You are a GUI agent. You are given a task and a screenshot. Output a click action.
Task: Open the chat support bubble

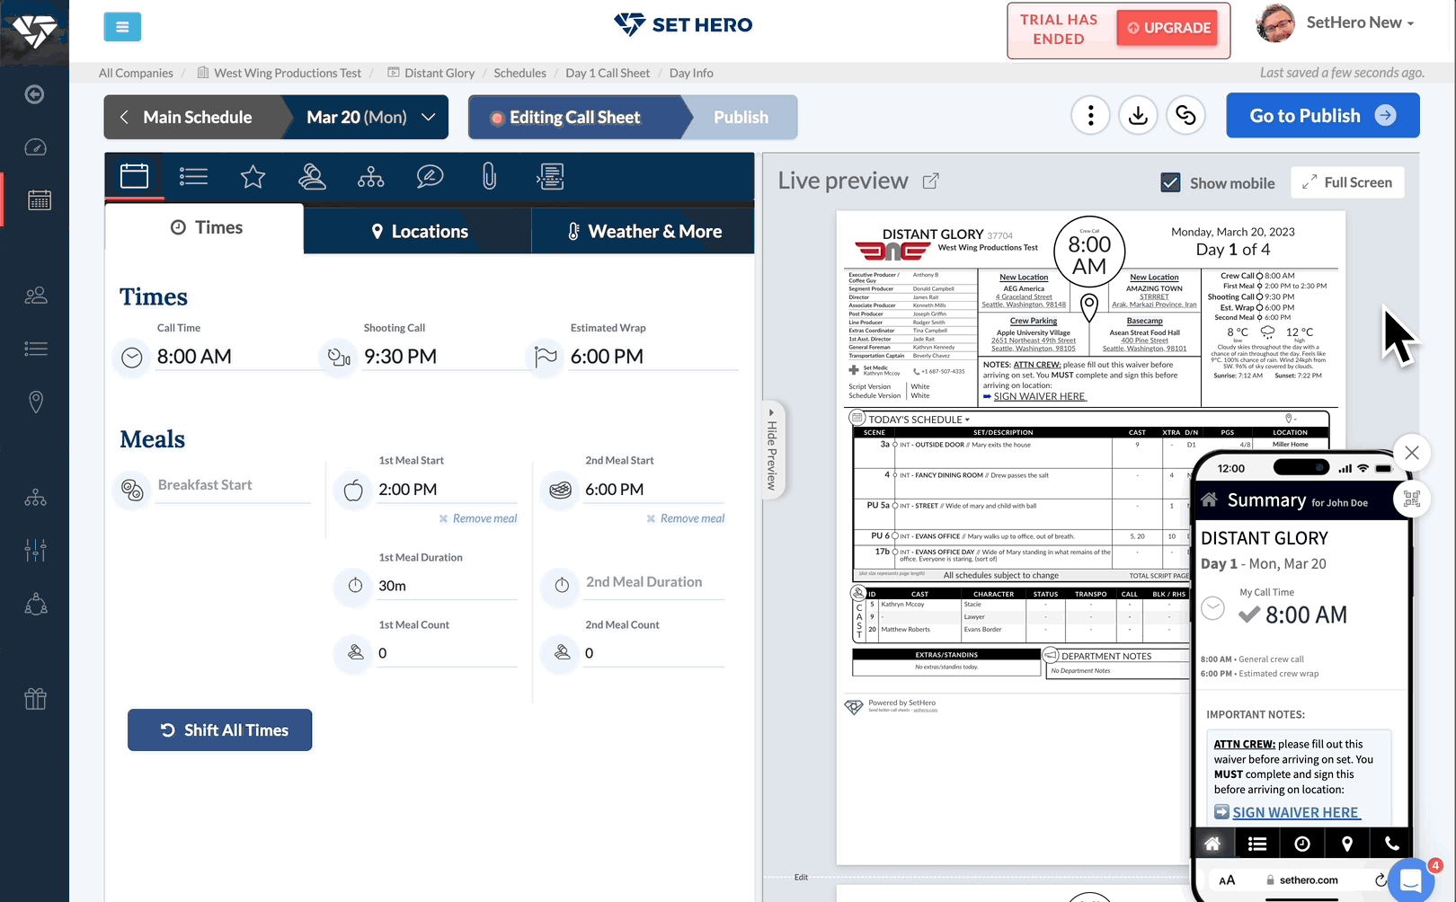(x=1411, y=880)
